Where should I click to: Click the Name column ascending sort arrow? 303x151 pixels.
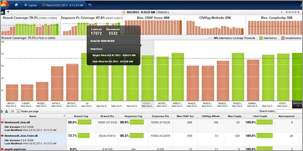pyautogui.click(x=64, y=116)
